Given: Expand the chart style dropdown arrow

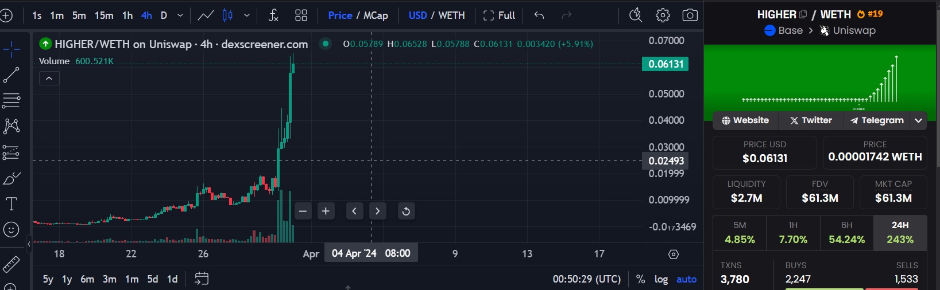Looking at the screenshot, I should 247,15.
